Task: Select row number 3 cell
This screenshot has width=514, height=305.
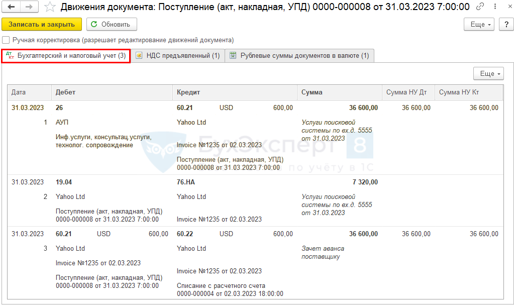Action: pyautogui.click(x=45, y=249)
